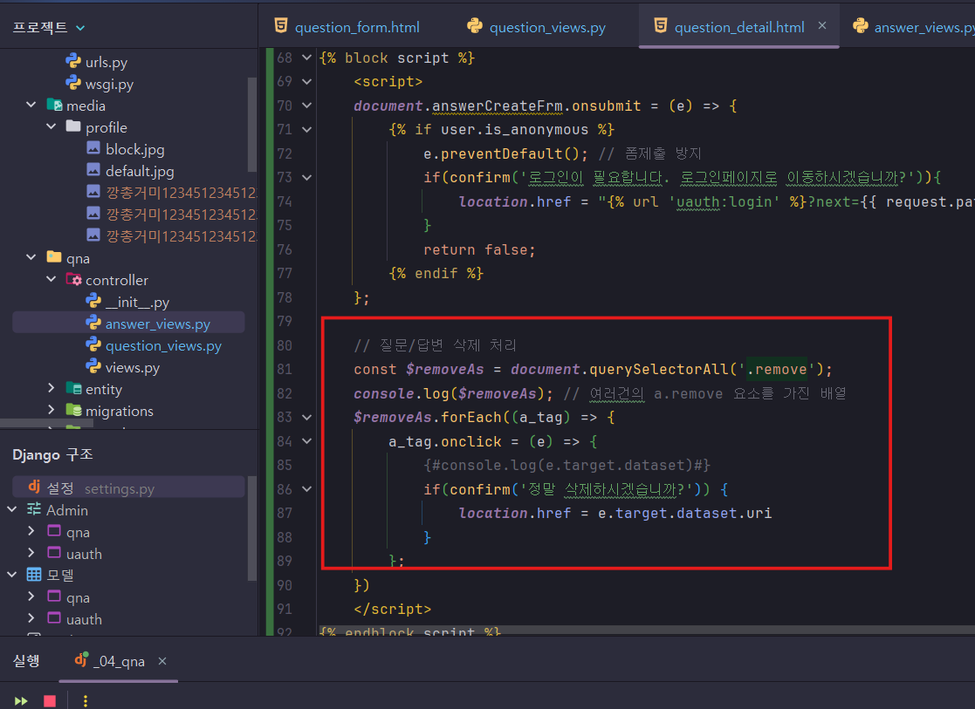Click the entity package icon
The width and height of the screenshot is (975, 709).
click(73, 388)
